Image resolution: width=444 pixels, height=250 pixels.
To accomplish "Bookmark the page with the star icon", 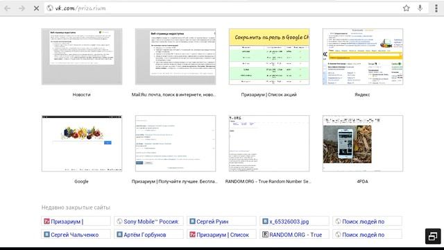I will pyautogui.click(x=407, y=8).
